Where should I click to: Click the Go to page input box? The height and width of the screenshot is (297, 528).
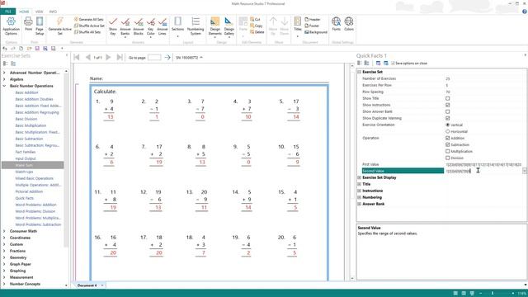coord(154,57)
